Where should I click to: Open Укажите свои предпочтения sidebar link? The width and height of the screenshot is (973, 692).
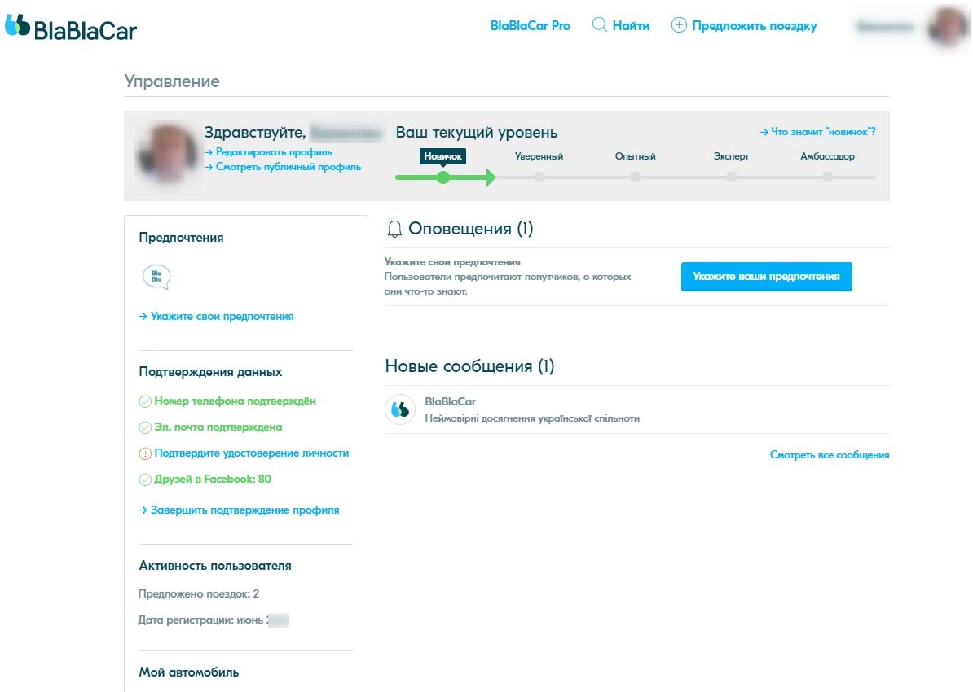222,316
